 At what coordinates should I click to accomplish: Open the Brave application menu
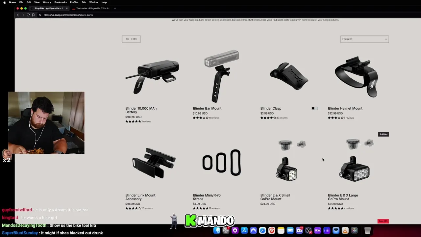click(x=12, y=2)
